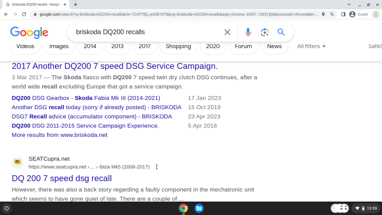The image size is (382, 215).
Task: Open 2017 Another DQ200 DSG Service Campaign result
Action: (115, 66)
